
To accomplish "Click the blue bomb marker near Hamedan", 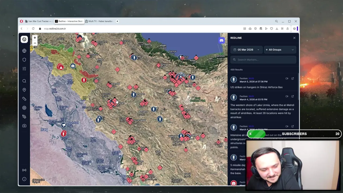I will (x=134, y=94).
